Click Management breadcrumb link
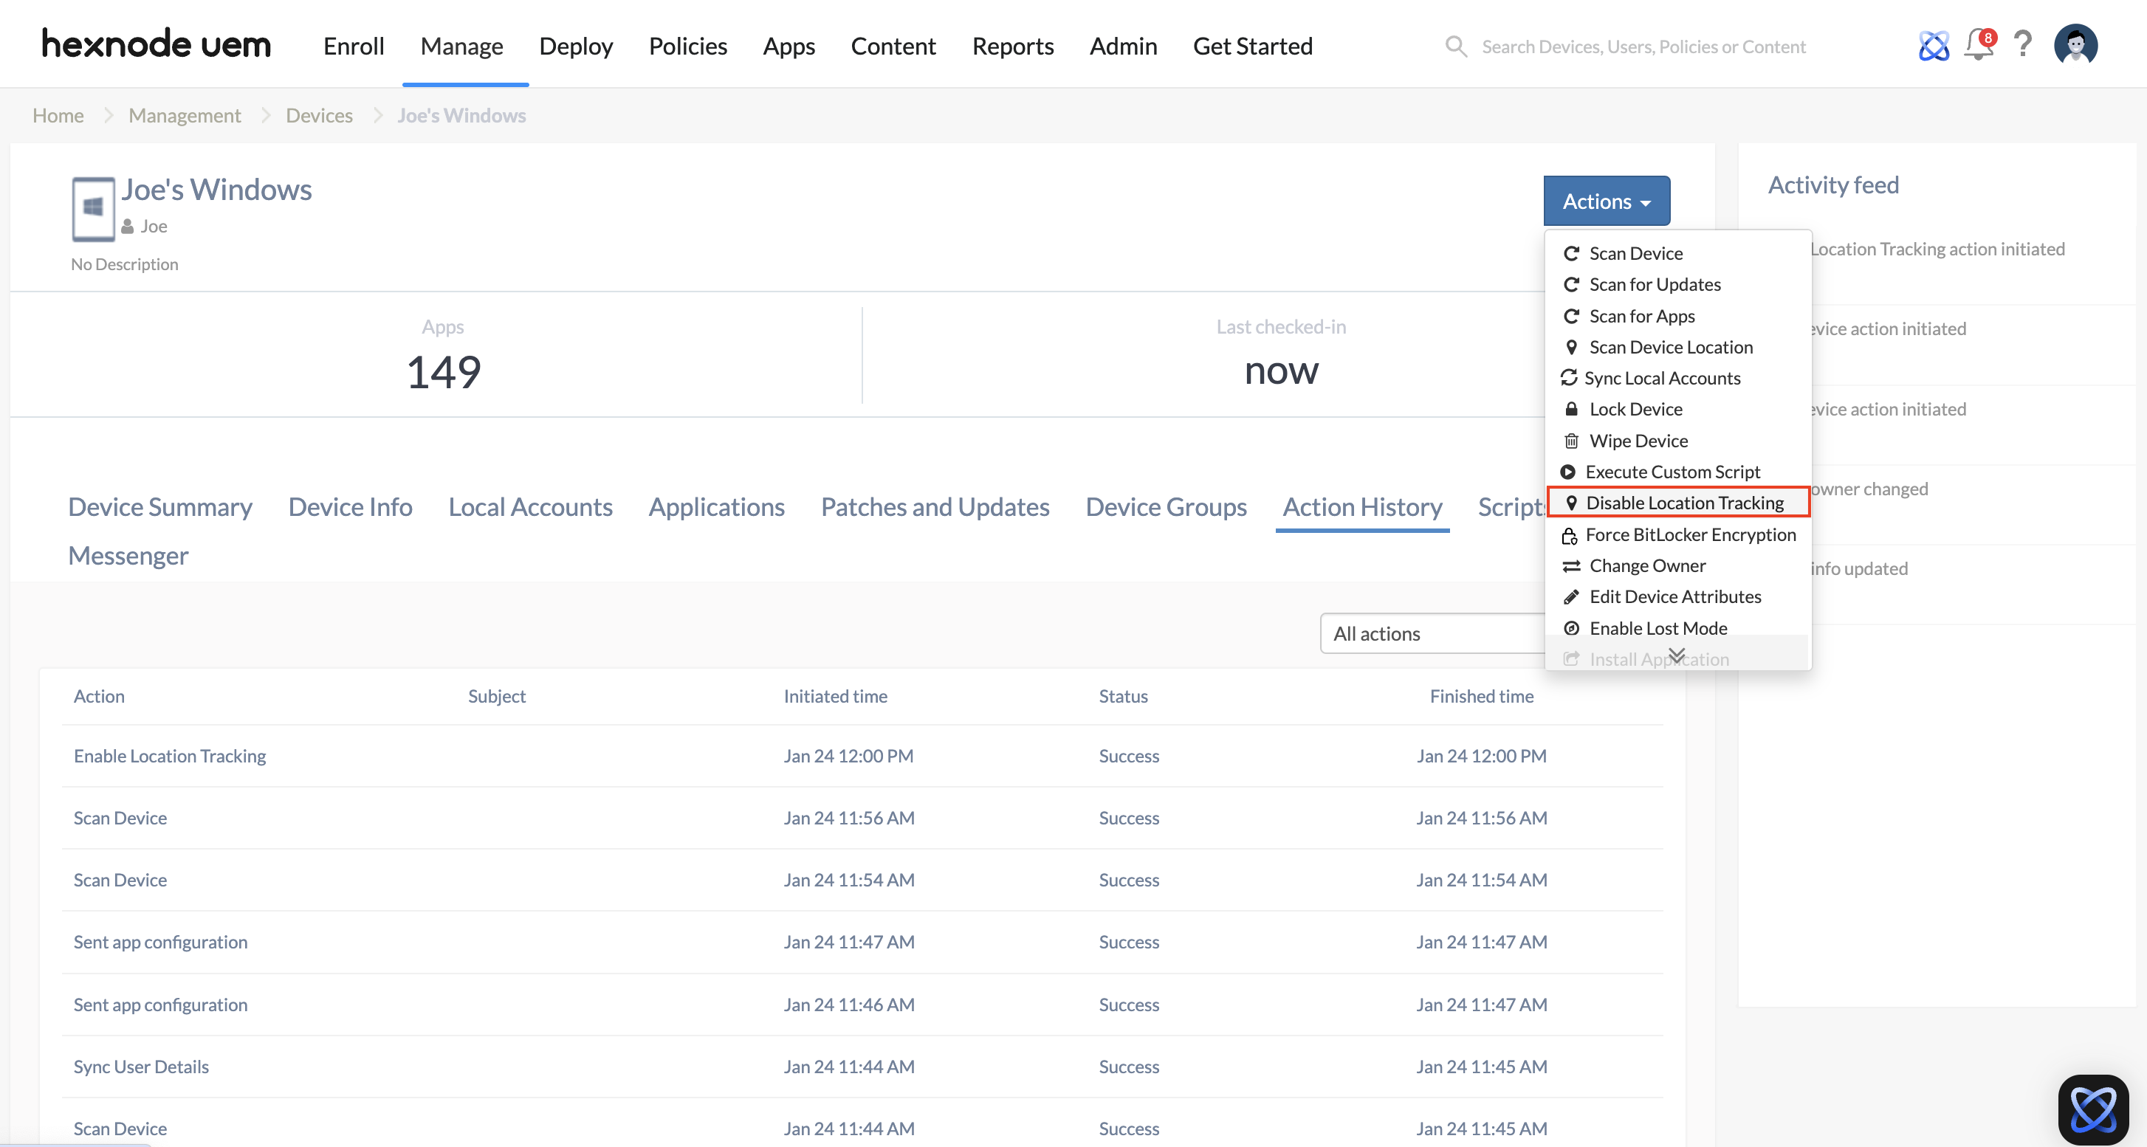Image resolution: width=2147 pixels, height=1147 pixels. click(184, 115)
